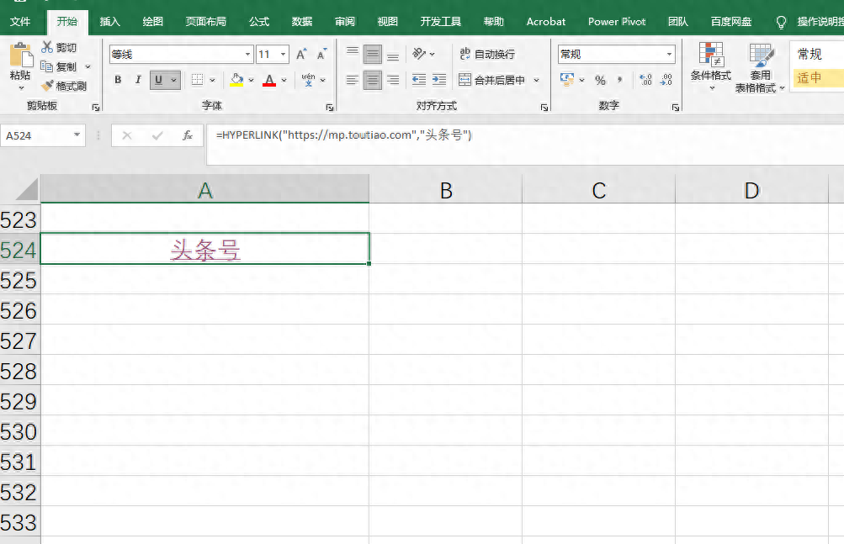The width and height of the screenshot is (844, 544).
Task: Increase decimal places
Action: point(645,80)
